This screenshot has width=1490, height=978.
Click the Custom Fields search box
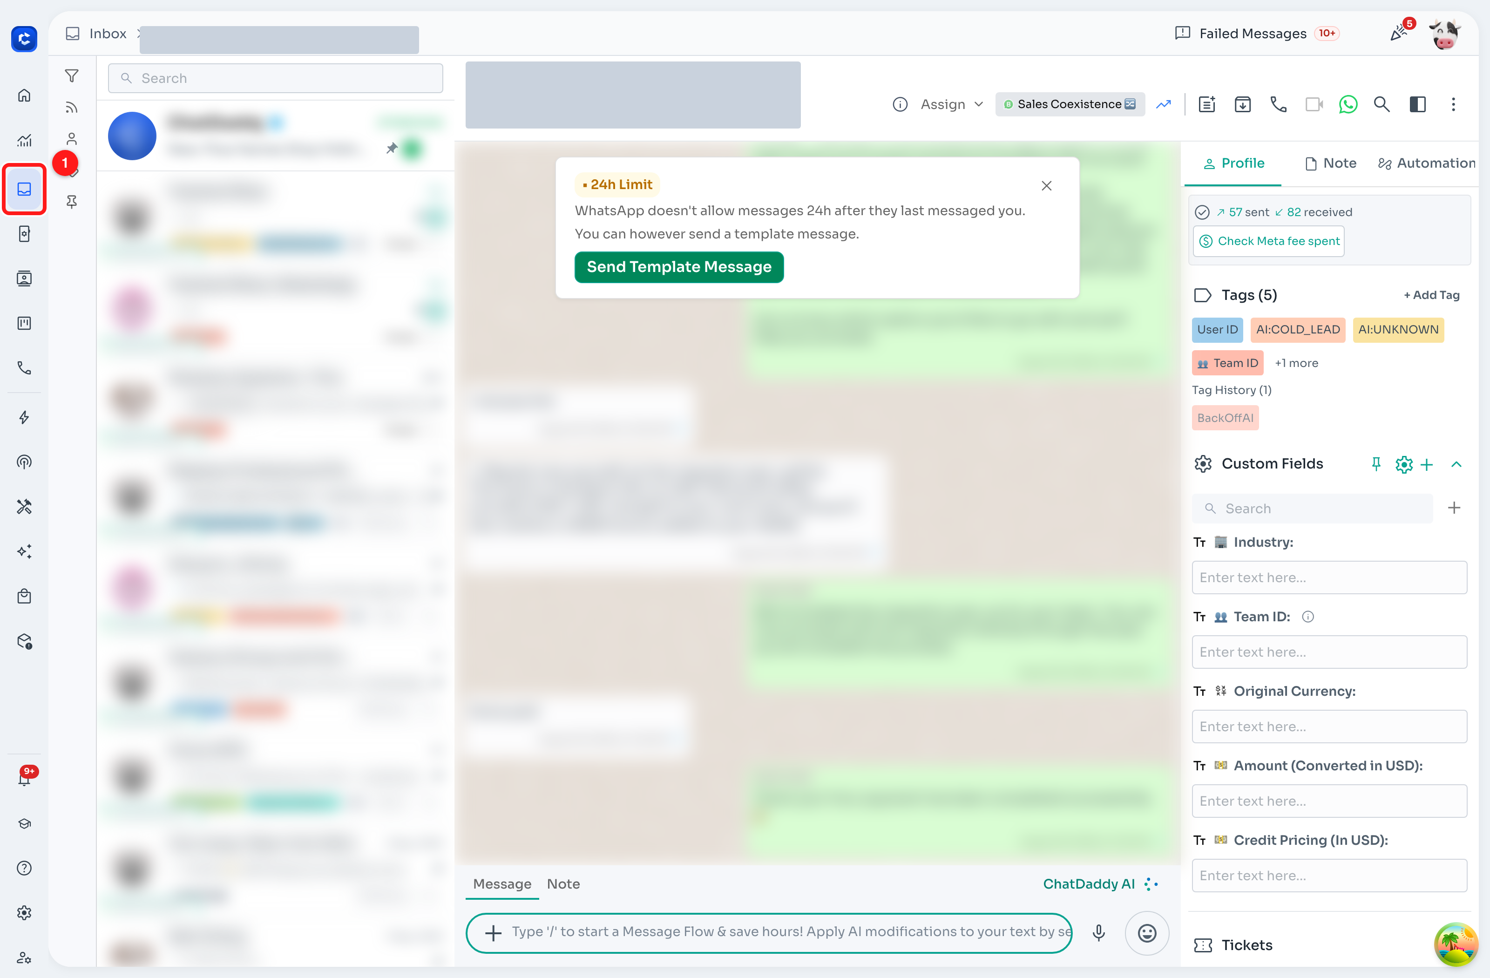point(1313,509)
